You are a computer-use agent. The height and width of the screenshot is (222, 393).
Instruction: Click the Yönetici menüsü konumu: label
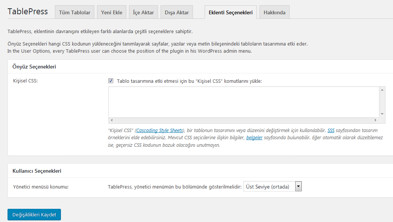(41, 187)
